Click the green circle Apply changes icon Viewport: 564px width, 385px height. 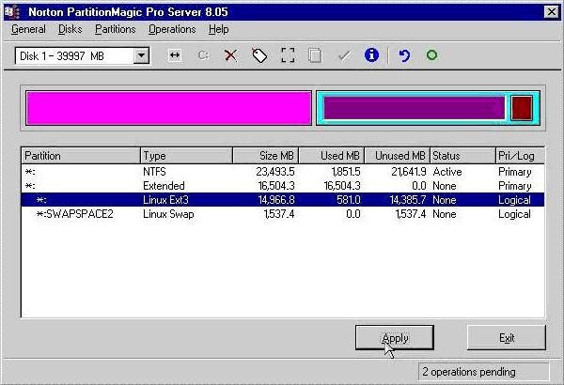pos(431,55)
